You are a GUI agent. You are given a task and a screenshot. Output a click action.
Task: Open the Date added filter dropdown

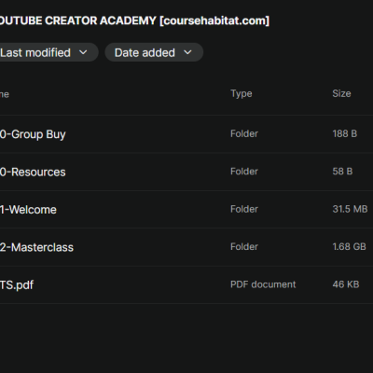pyautogui.click(x=154, y=52)
